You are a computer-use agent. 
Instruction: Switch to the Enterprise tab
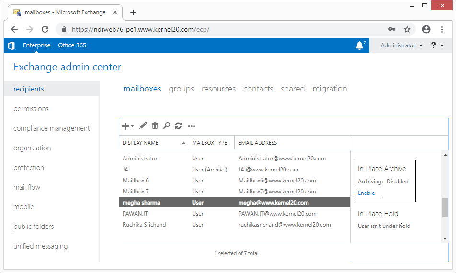tap(36, 45)
